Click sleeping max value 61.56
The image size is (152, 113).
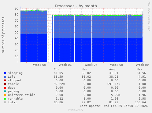coord(141,73)
